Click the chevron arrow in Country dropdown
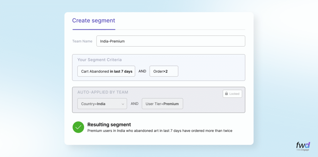318x157 pixels. (123, 104)
